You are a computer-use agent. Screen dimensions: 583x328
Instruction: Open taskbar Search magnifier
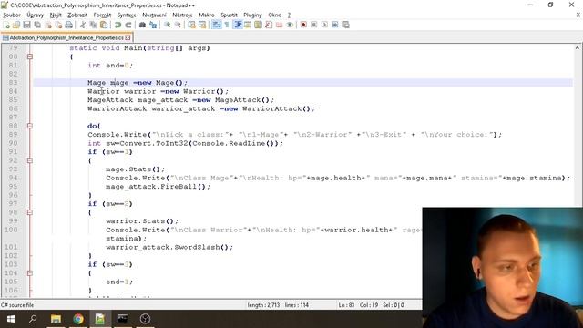33,319
